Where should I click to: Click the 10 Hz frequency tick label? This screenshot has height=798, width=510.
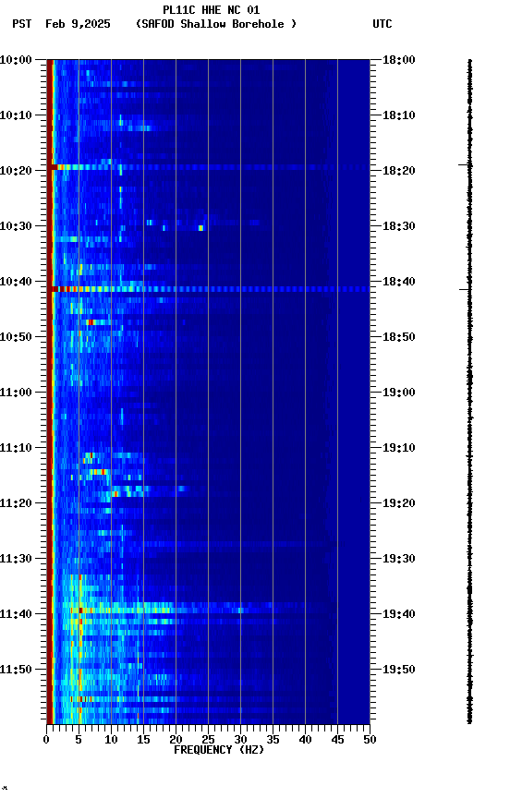click(x=111, y=740)
